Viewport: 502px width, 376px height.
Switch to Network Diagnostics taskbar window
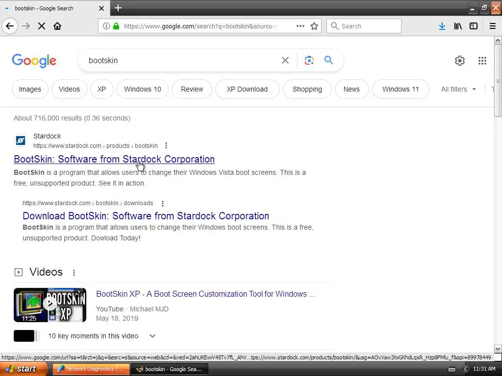pos(91,369)
